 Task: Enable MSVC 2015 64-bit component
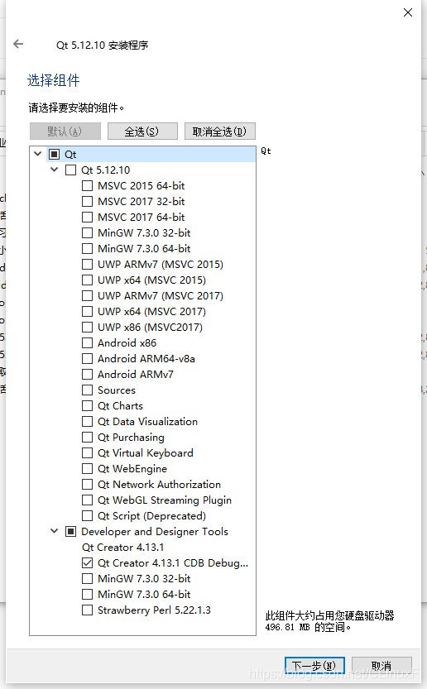point(88,186)
